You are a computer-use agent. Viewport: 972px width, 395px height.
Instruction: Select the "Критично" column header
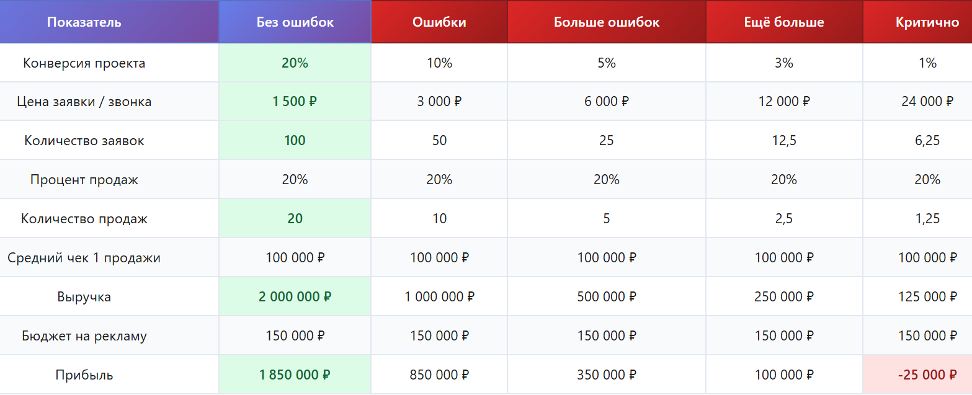coord(927,22)
